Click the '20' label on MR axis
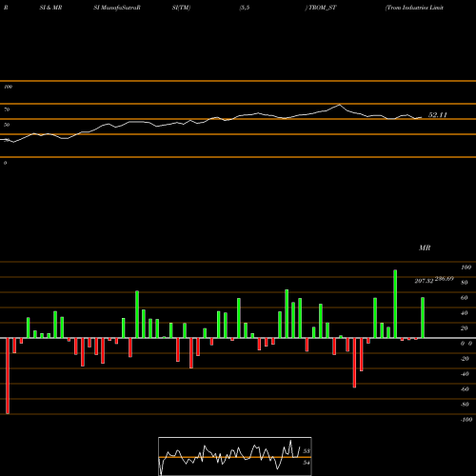This screenshot has width=476, height=476. (x=465, y=328)
